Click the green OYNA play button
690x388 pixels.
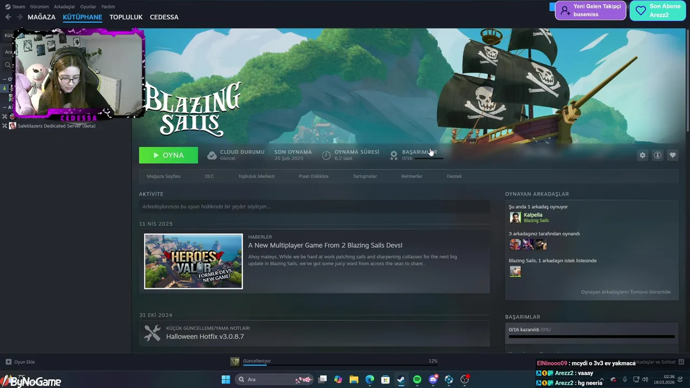tap(168, 155)
